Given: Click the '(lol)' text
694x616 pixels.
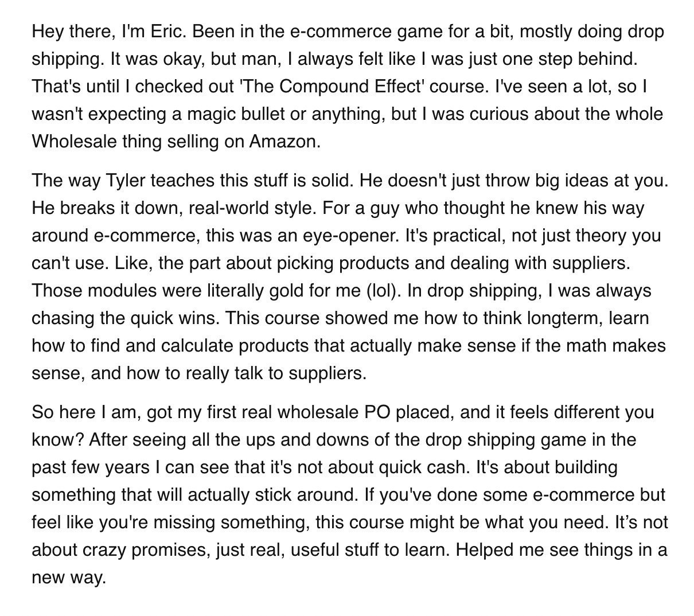Looking at the screenshot, I should (x=384, y=290).
